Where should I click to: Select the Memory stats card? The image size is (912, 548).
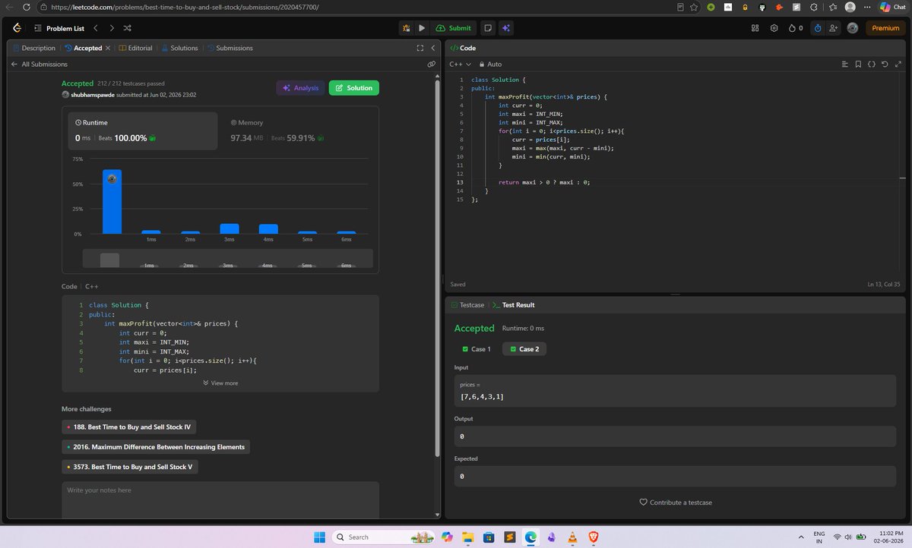point(298,131)
